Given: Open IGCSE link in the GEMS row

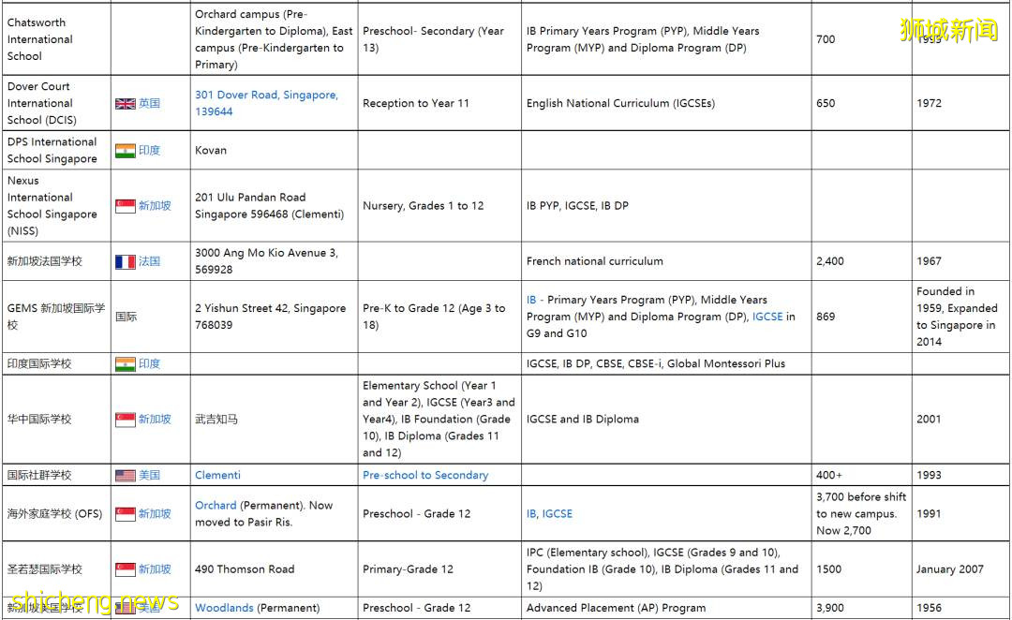Looking at the screenshot, I should tap(767, 317).
